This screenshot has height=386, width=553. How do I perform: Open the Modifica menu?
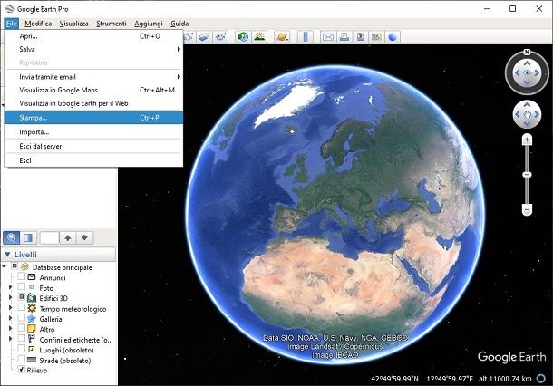[38, 24]
